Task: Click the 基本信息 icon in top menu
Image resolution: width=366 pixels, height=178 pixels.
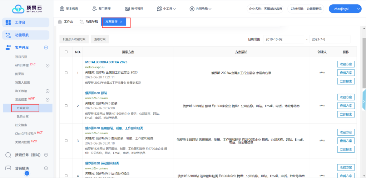Action: pos(62,9)
